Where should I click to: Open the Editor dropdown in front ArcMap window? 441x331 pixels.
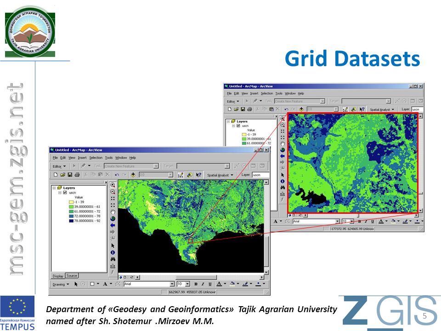click(59, 166)
